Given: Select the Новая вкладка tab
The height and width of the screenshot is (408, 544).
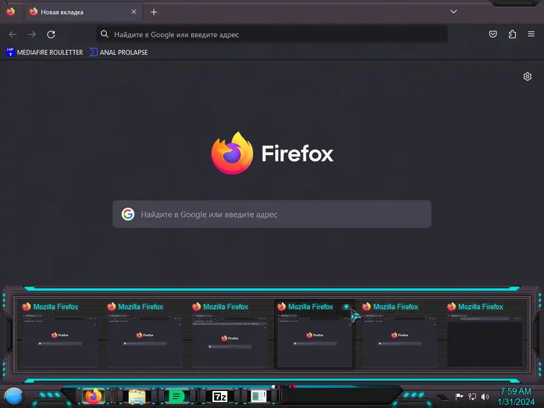Looking at the screenshot, I should 83,12.
